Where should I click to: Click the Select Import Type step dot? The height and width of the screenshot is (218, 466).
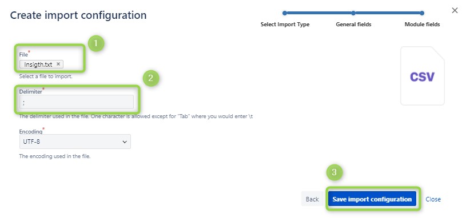(285, 13)
